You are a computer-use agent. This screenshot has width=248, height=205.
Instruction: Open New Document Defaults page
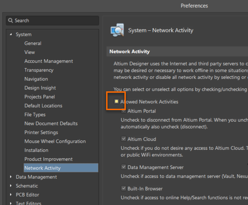coord(51,123)
